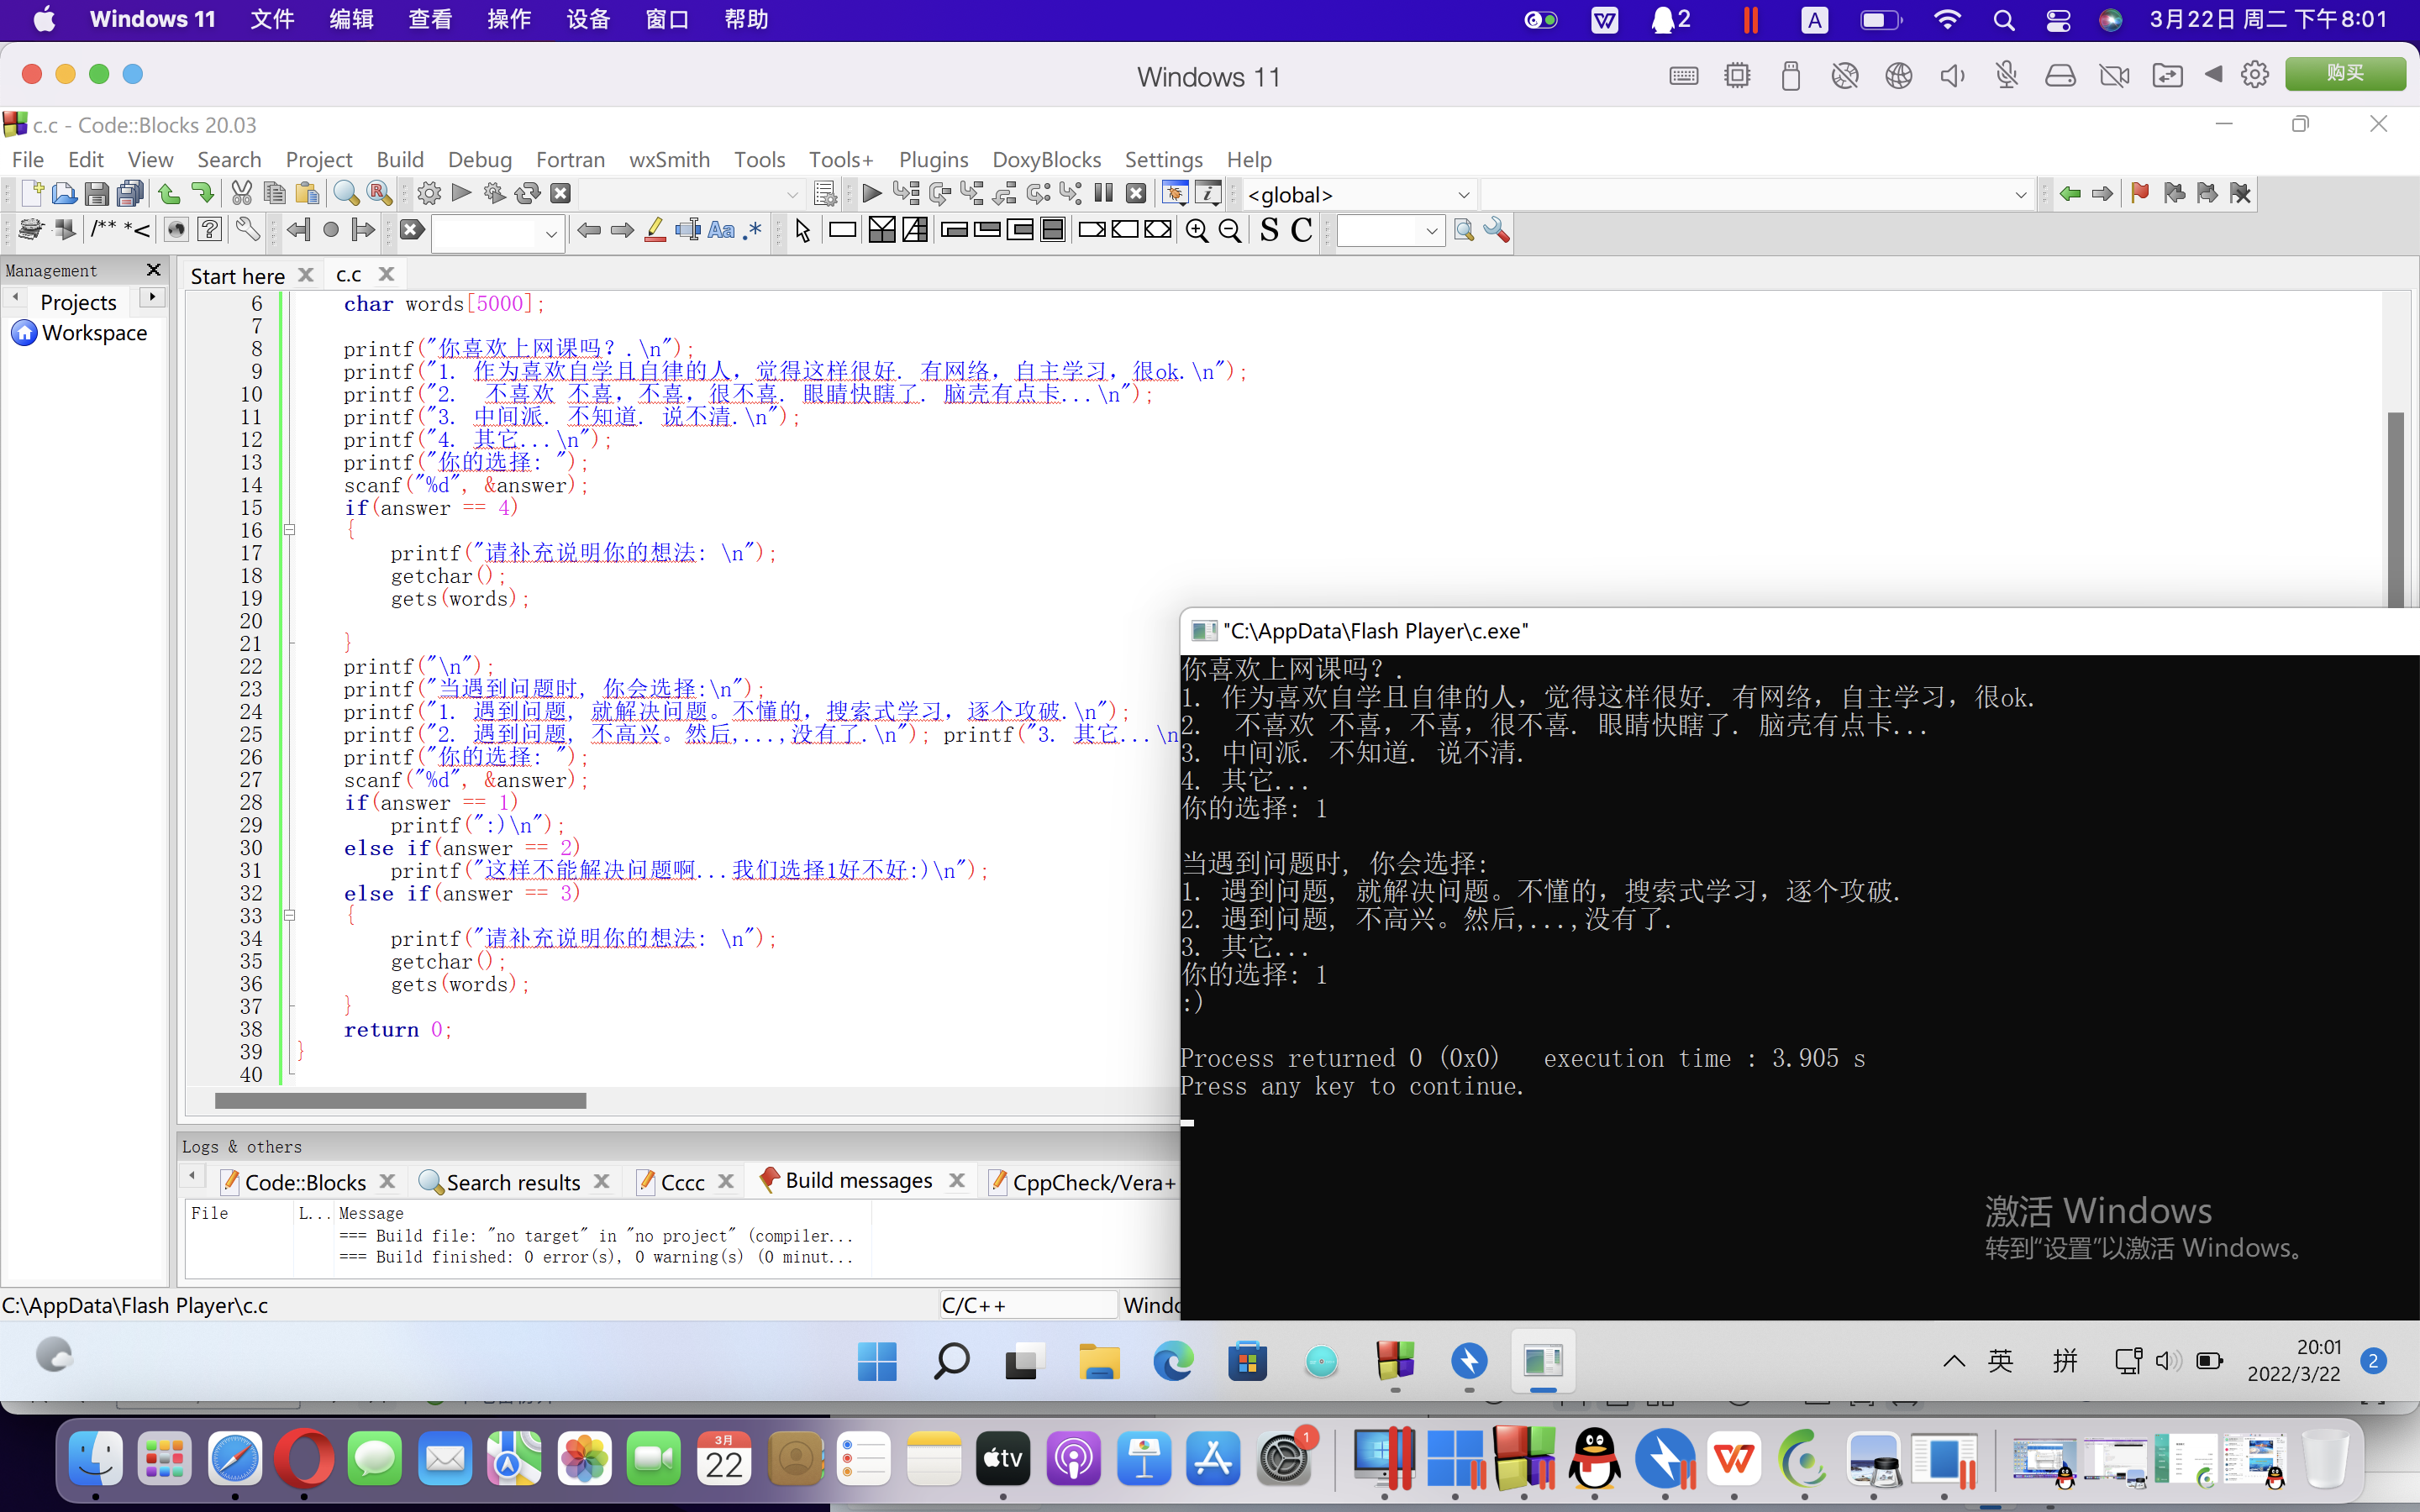Viewport: 2420px width, 1512px height.
Task: Click the Rebuild arrows icon
Action: click(x=527, y=193)
